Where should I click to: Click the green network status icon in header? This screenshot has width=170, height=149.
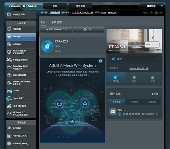tap(156, 13)
